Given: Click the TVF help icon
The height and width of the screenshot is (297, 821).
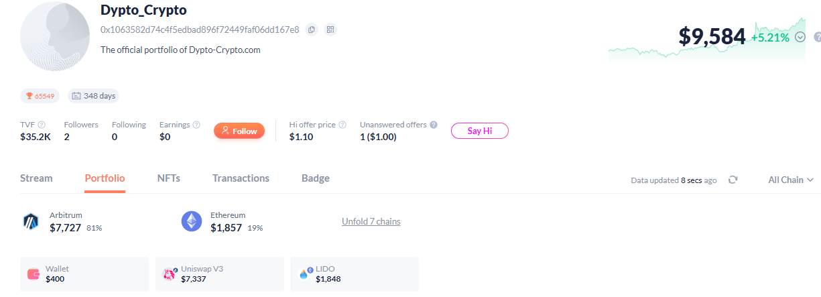Looking at the screenshot, I should pyautogui.click(x=42, y=125).
